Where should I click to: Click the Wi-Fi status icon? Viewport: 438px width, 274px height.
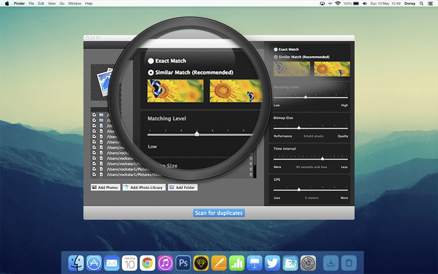(338, 3)
